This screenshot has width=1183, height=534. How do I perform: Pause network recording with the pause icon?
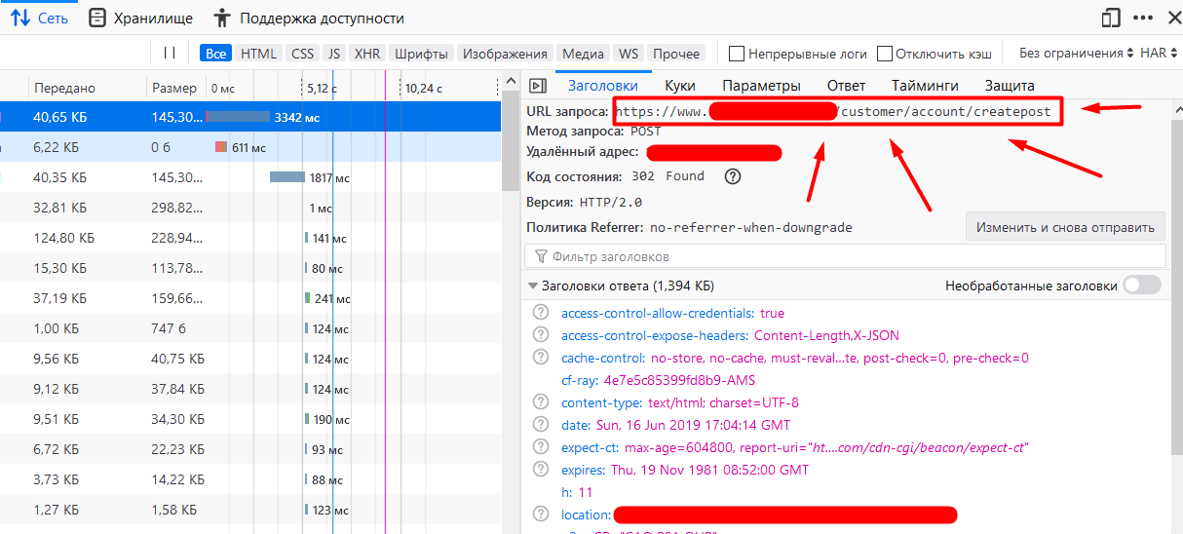tap(170, 54)
